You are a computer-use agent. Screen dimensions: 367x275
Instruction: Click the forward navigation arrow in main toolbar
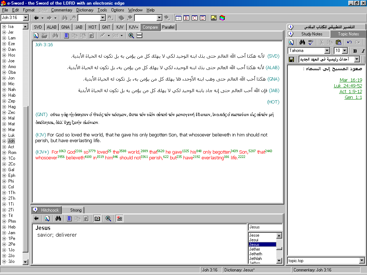pyautogui.click(x=49, y=18)
